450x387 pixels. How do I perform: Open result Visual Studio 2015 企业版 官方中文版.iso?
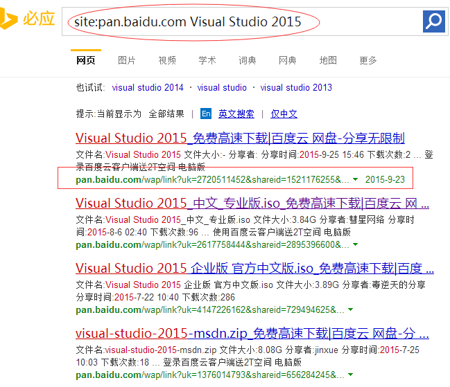pos(255,268)
